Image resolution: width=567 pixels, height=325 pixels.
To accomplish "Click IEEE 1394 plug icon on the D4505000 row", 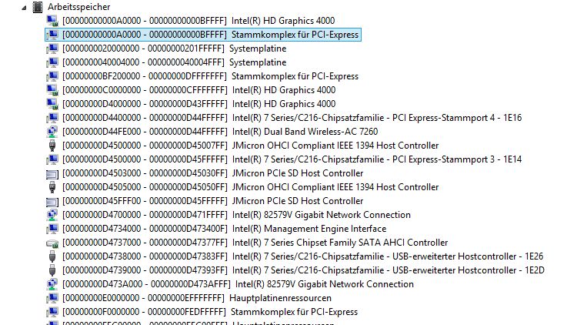I will click(52, 187).
